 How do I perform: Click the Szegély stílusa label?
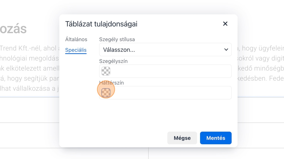click(x=117, y=39)
